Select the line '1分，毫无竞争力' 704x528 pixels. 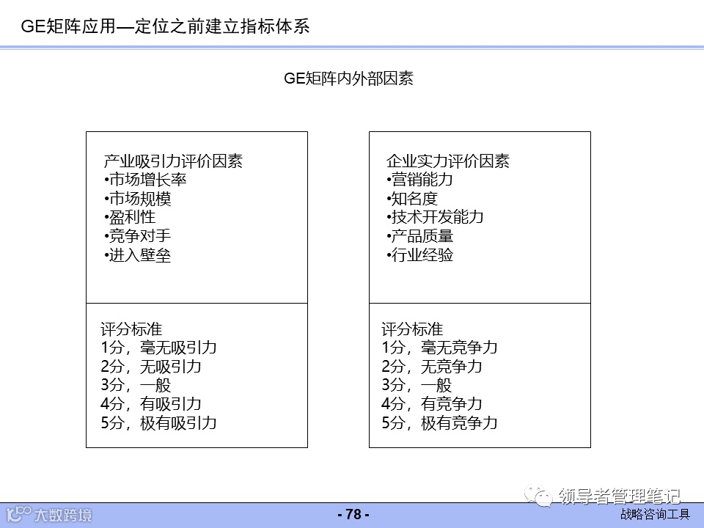pos(439,348)
